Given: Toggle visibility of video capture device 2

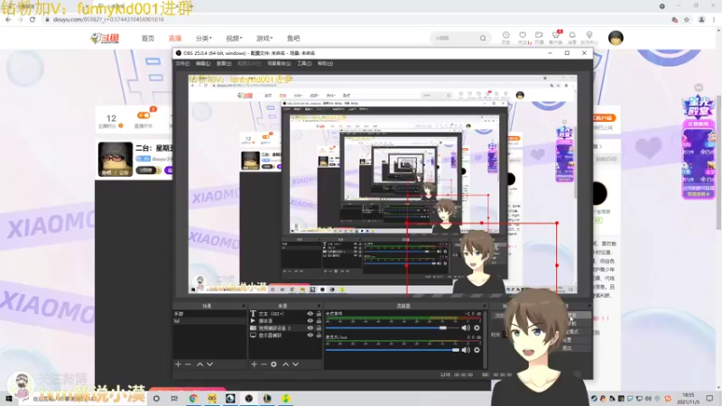Looking at the screenshot, I should (310, 328).
